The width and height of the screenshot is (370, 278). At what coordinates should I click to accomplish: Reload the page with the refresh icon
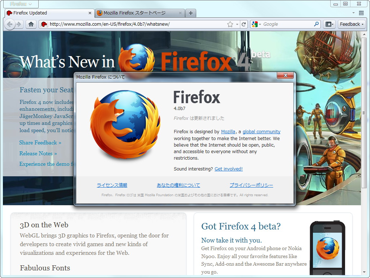point(244,24)
